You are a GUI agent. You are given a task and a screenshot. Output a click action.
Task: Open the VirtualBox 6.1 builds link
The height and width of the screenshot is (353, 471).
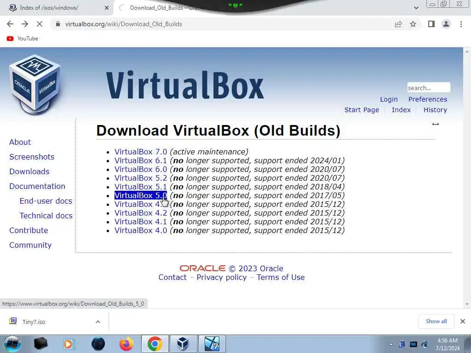[141, 160]
